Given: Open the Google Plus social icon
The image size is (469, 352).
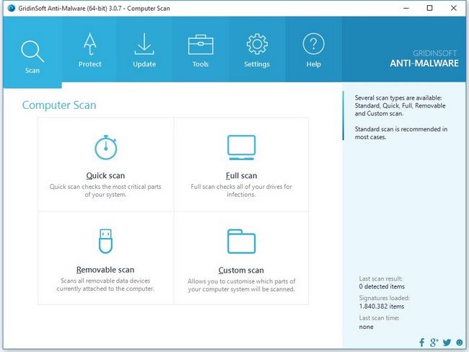Looking at the screenshot, I should [x=434, y=343].
